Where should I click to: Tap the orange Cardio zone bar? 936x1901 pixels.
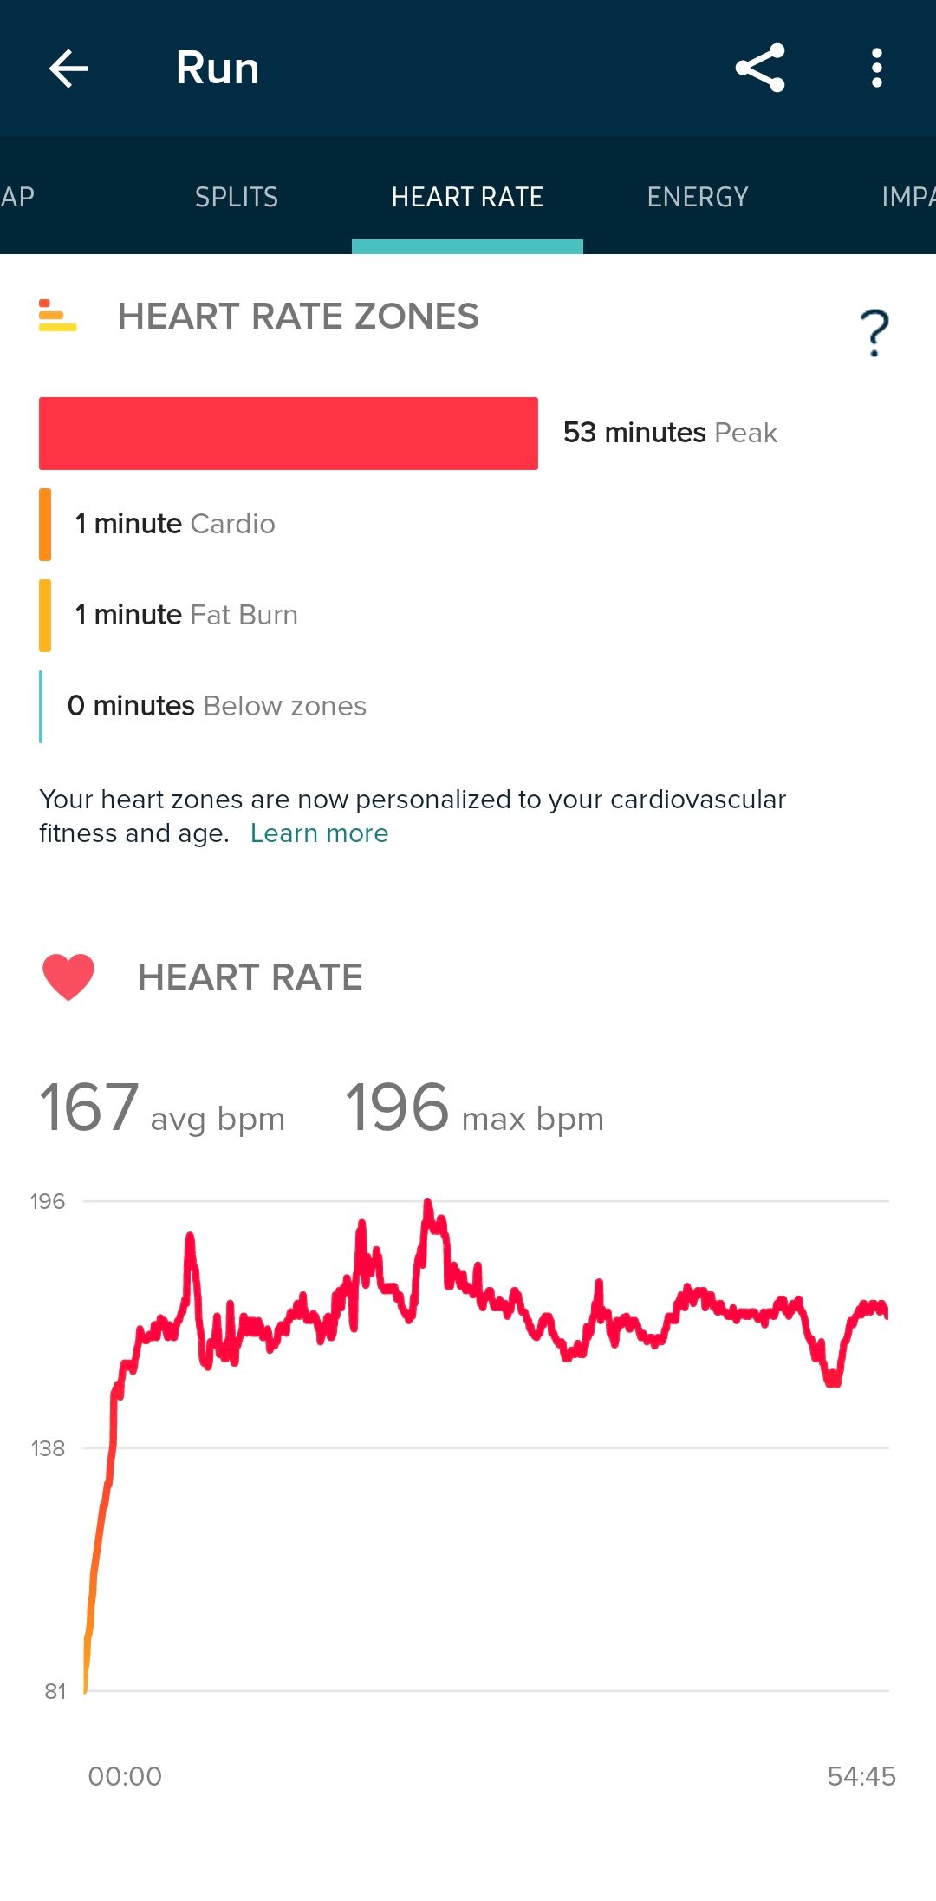(45, 525)
